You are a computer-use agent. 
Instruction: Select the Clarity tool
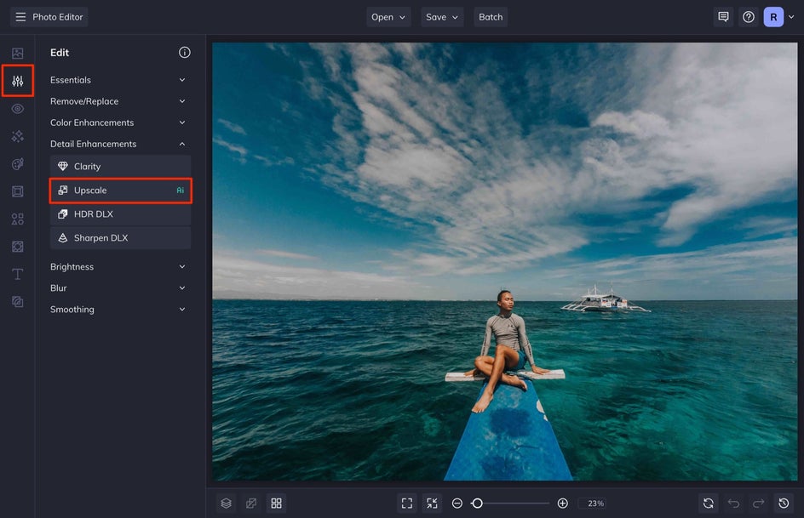120,167
